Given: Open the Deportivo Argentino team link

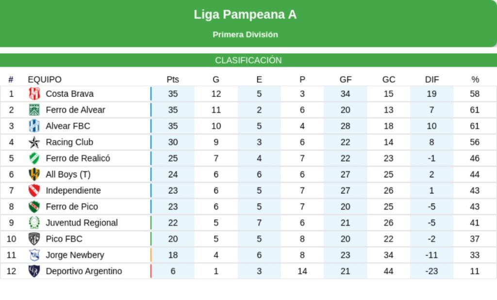Looking at the screenshot, I should coord(83,271).
